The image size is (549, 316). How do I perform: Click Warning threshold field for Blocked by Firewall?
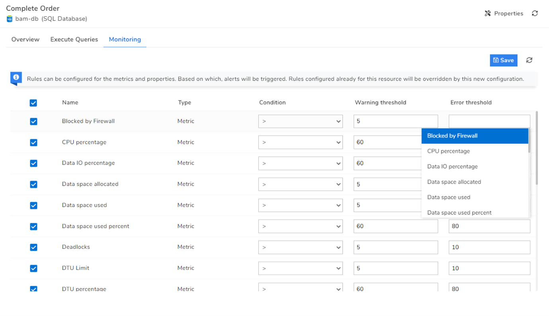point(396,121)
